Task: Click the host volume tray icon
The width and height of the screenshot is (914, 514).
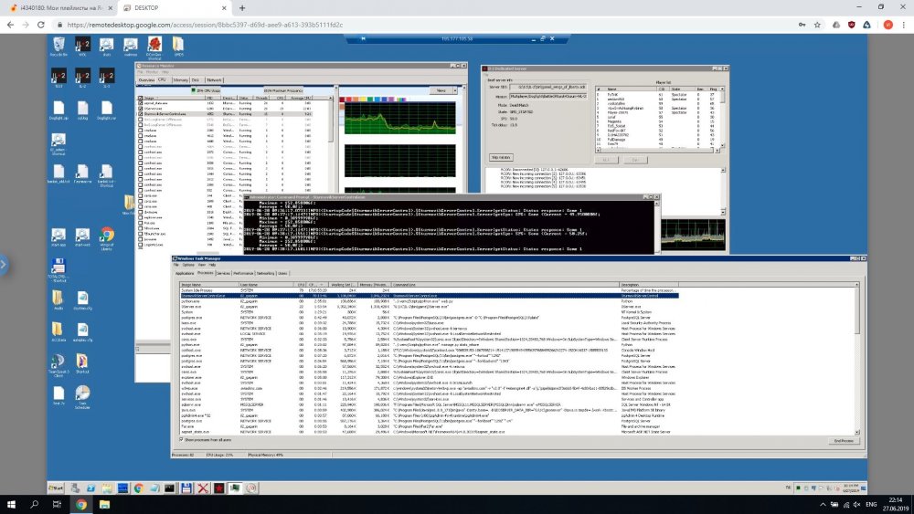Action: (x=857, y=504)
